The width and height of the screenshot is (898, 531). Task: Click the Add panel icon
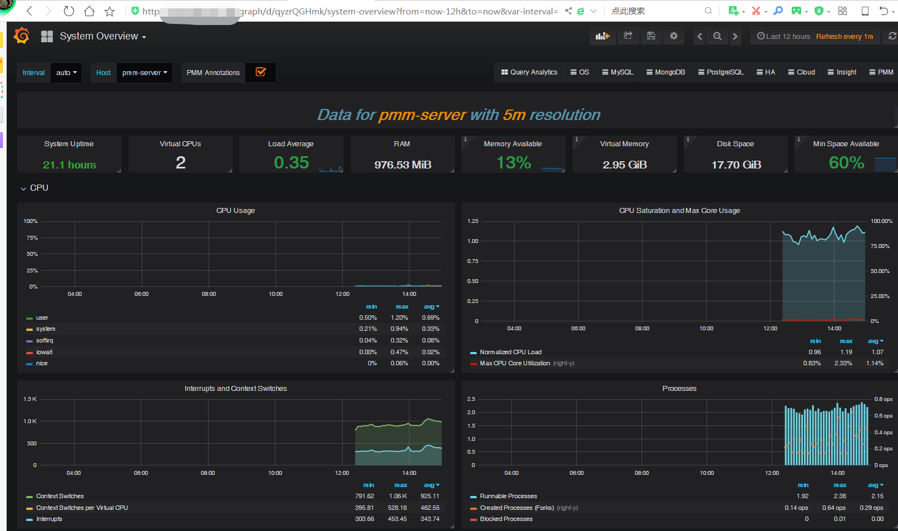point(602,36)
